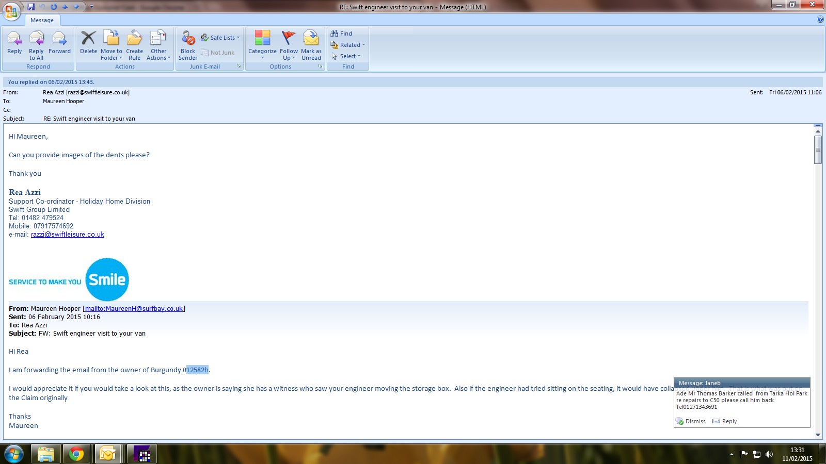826x464 pixels.
Task: Click the scrollbar down arrow
Action: (x=818, y=435)
